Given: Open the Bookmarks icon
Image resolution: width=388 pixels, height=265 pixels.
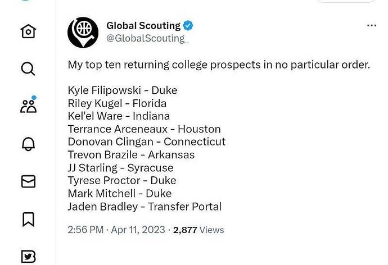Looking at the screenshot, I should pyautogui.click(x=28, y=220).
